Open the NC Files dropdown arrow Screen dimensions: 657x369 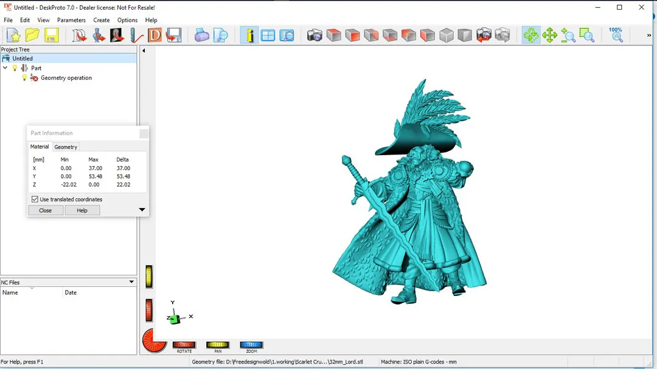coord(131,282)
